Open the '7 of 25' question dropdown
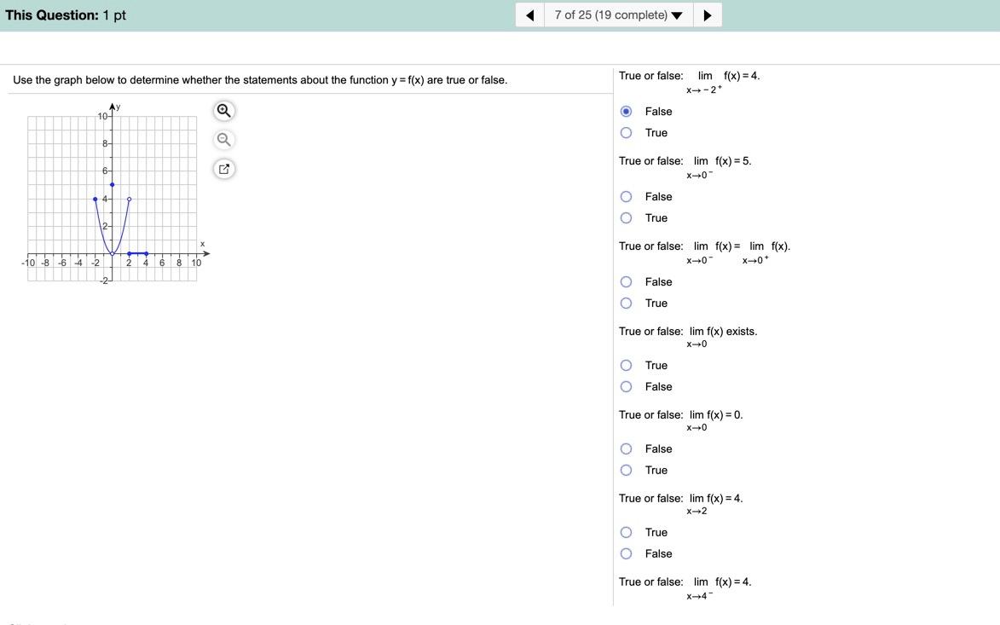Image resolution: width=1000 pixels, height=625 pixels. 618,15
